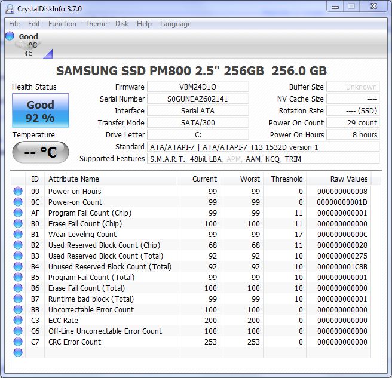Open the Help menu

click(x=144, y=24)
